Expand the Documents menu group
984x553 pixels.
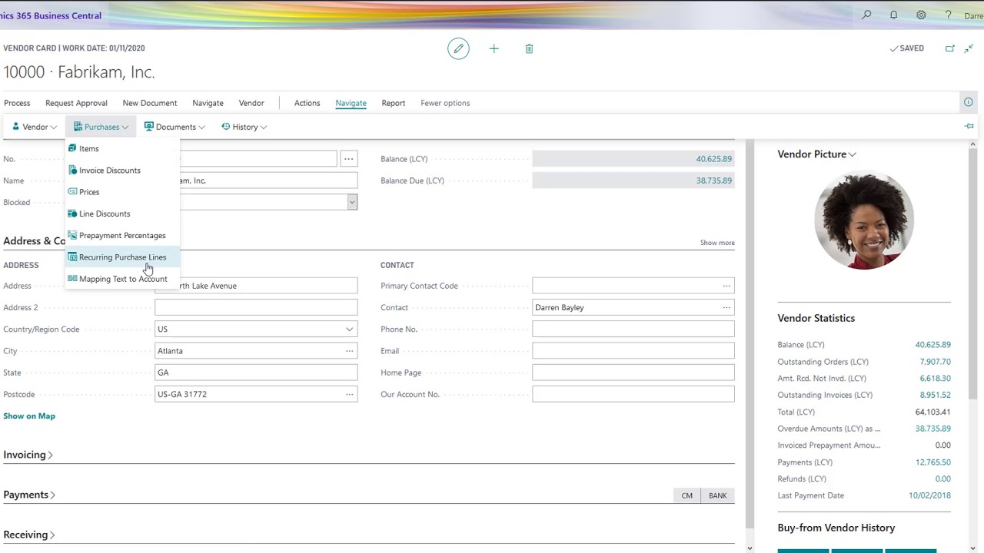pyautogui.click(x=175, y=127)
